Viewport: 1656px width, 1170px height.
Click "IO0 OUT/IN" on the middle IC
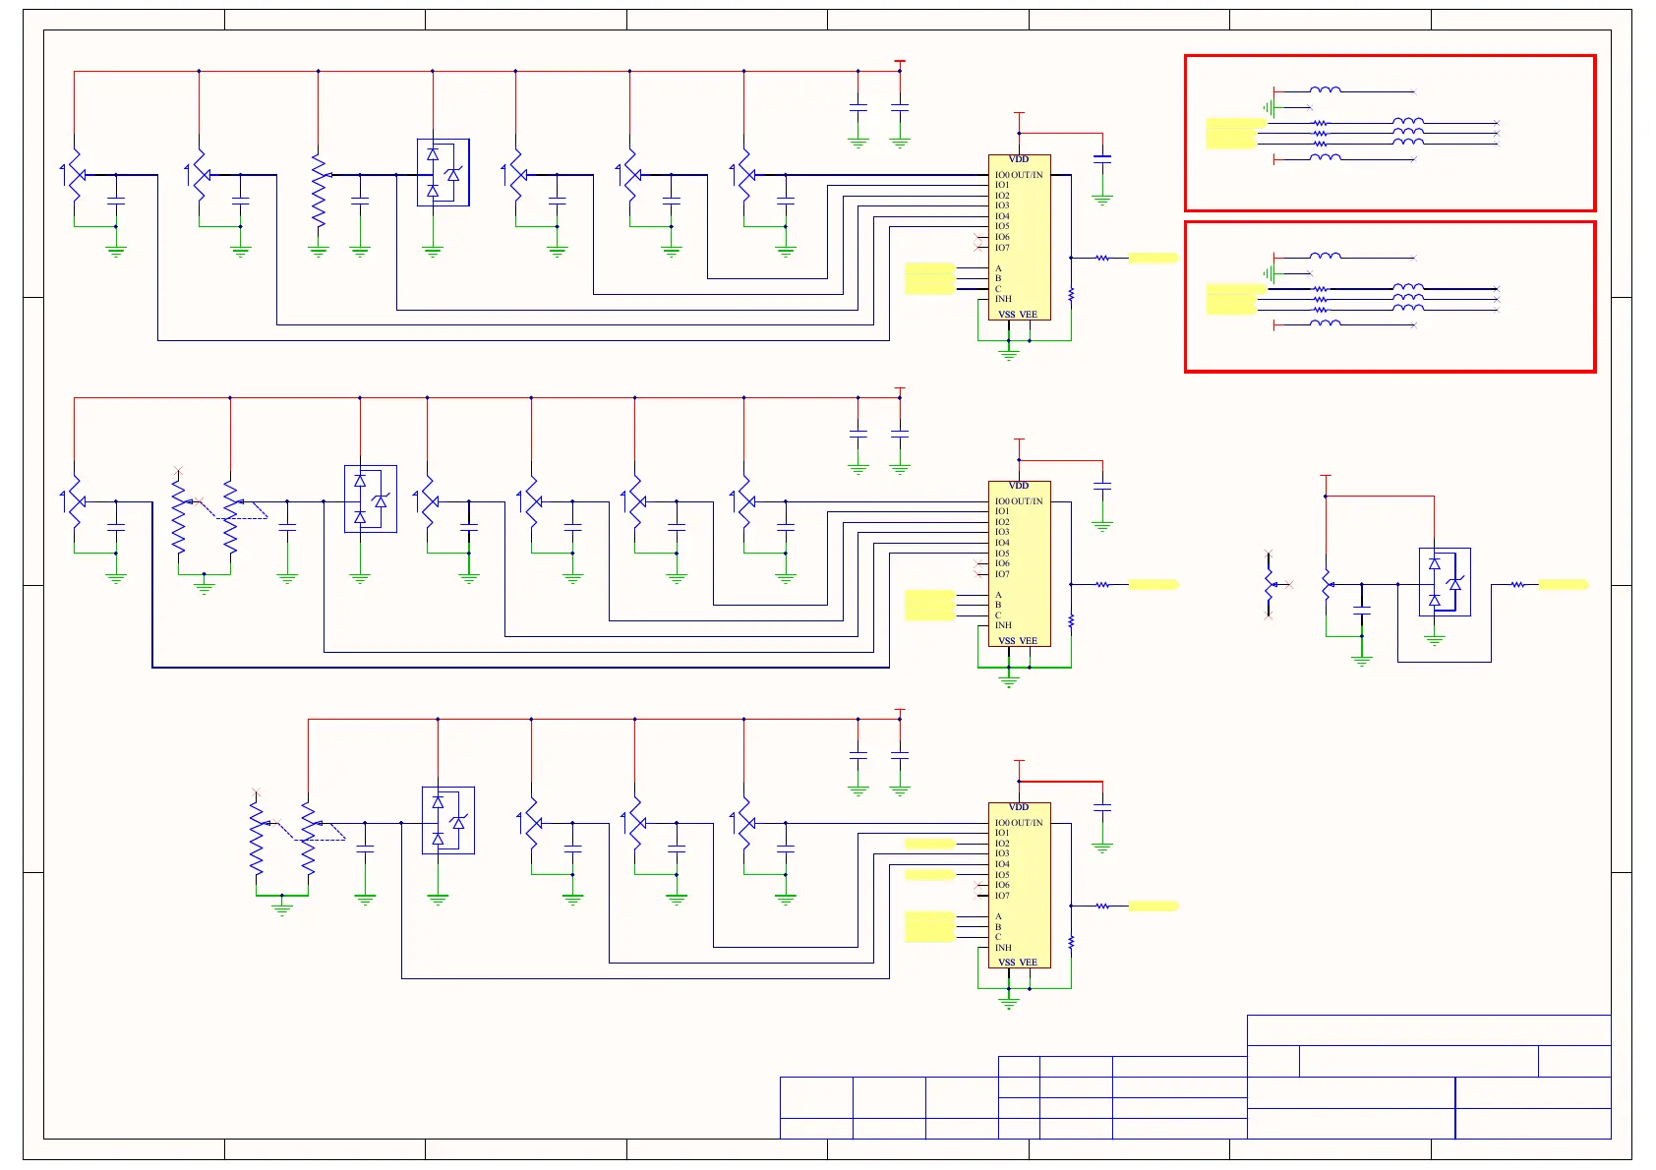click(1019, 501)
